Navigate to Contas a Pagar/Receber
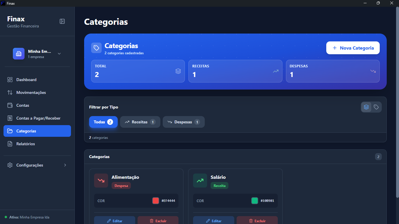The height and width of the screenshot is (224, 399). pos(37,118)
